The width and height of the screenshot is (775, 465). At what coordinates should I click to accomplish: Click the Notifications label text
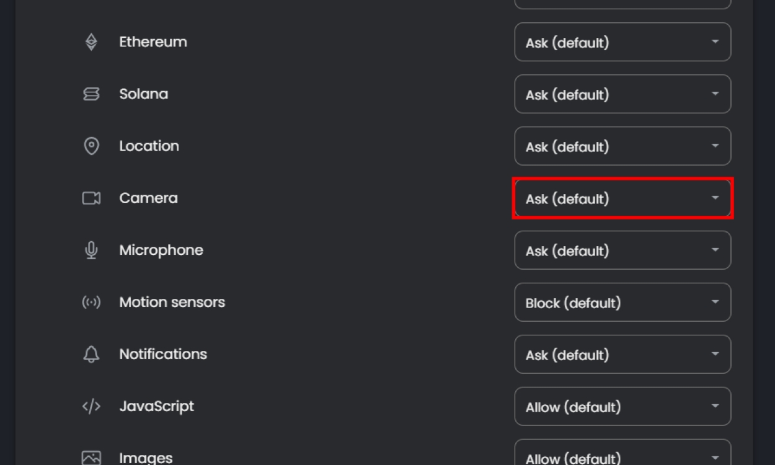coord(163,355)
